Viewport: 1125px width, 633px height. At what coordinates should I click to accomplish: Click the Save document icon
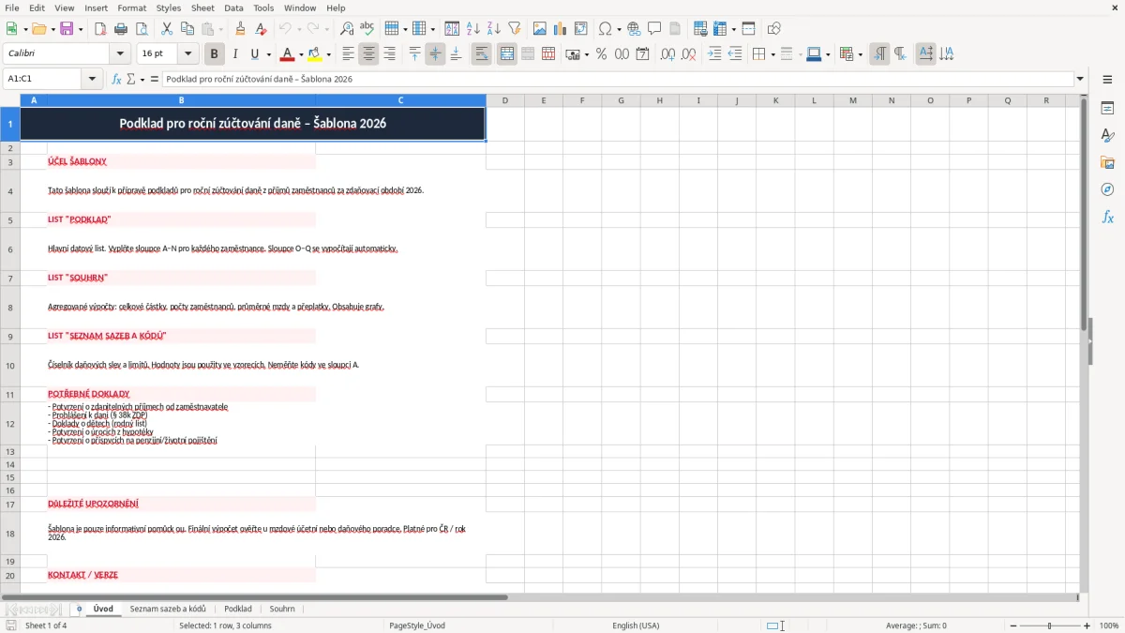coord(67,29)
